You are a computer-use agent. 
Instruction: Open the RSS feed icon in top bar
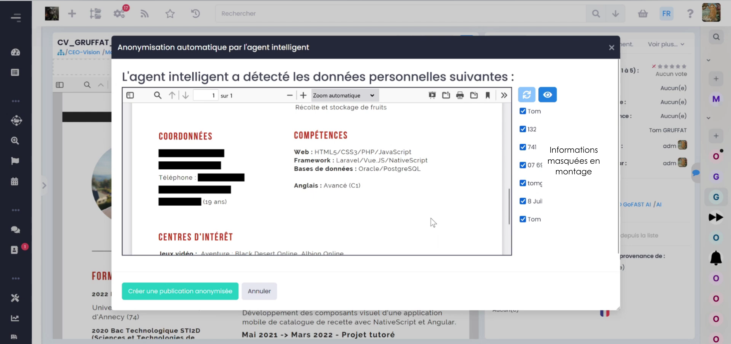[144, 13]
